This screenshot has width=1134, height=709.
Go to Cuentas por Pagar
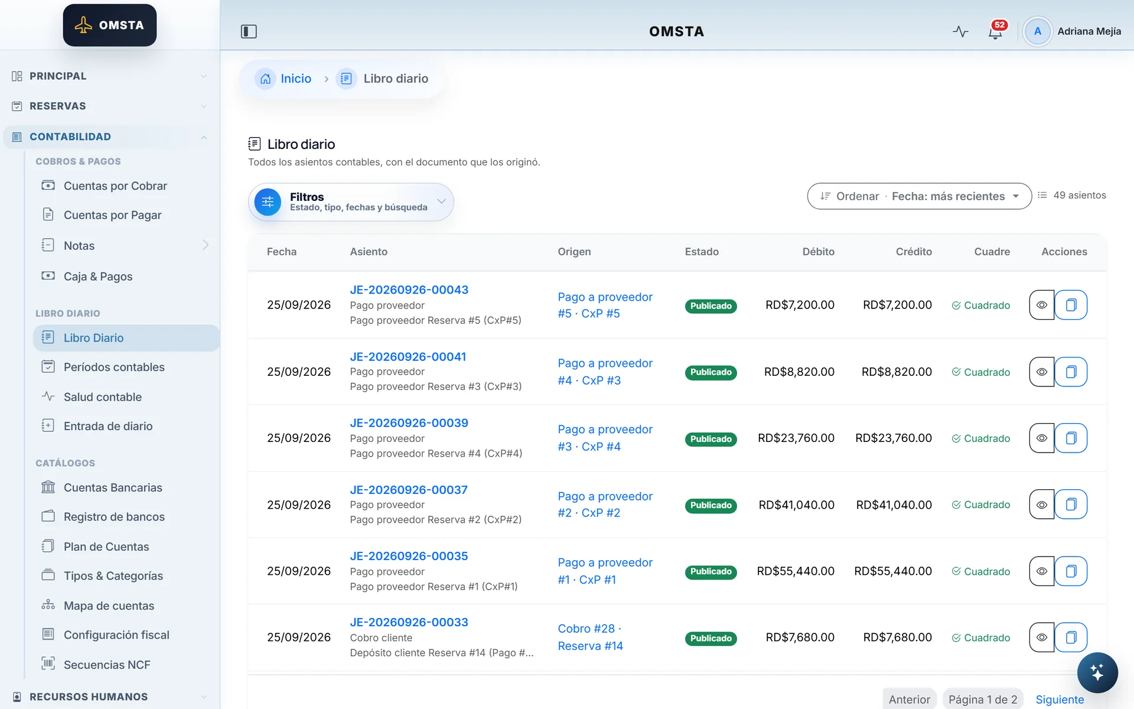[112, 215]
